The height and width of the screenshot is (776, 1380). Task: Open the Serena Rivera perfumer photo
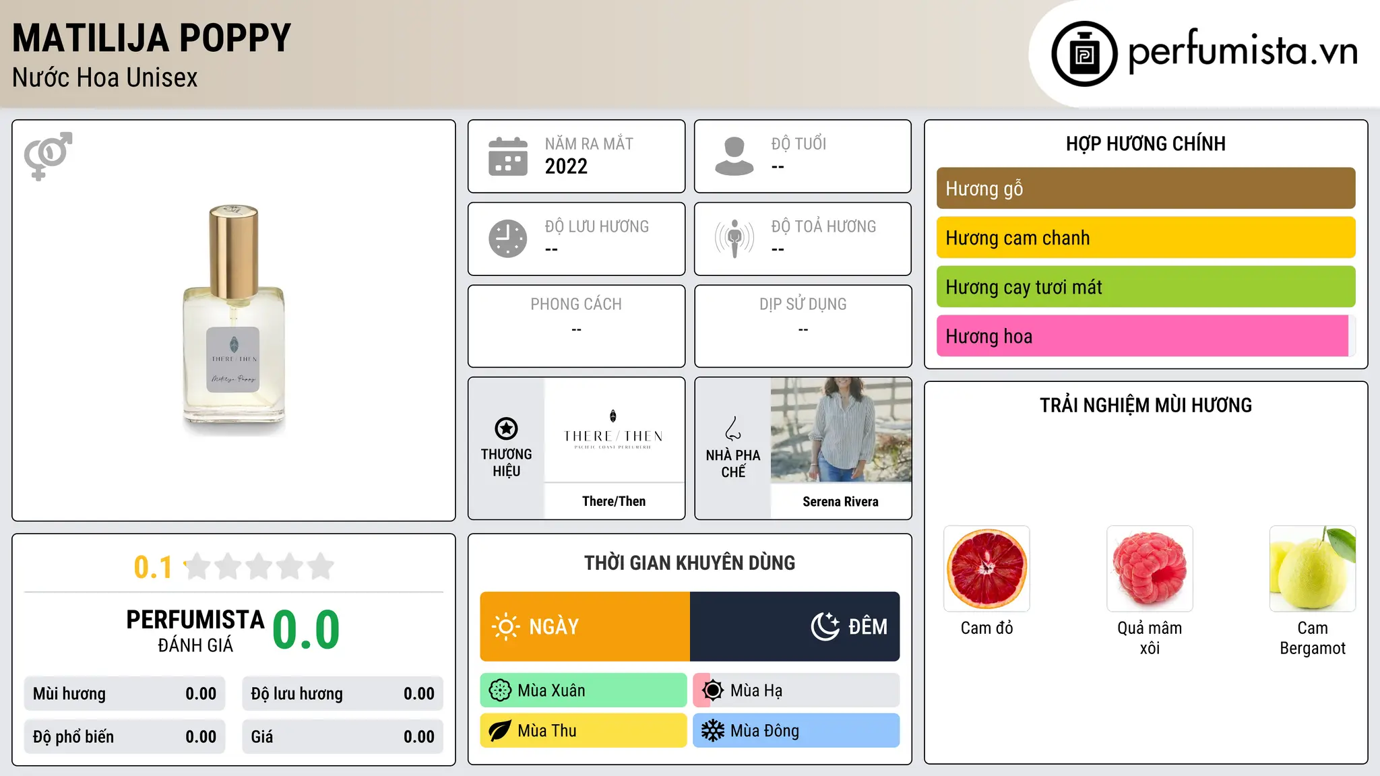841,430
